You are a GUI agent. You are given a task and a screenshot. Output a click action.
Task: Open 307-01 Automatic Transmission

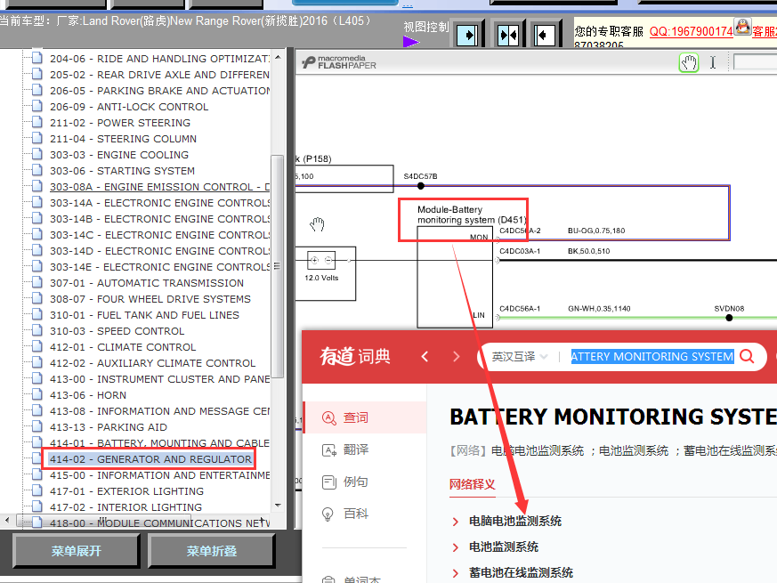coord(147,283)
